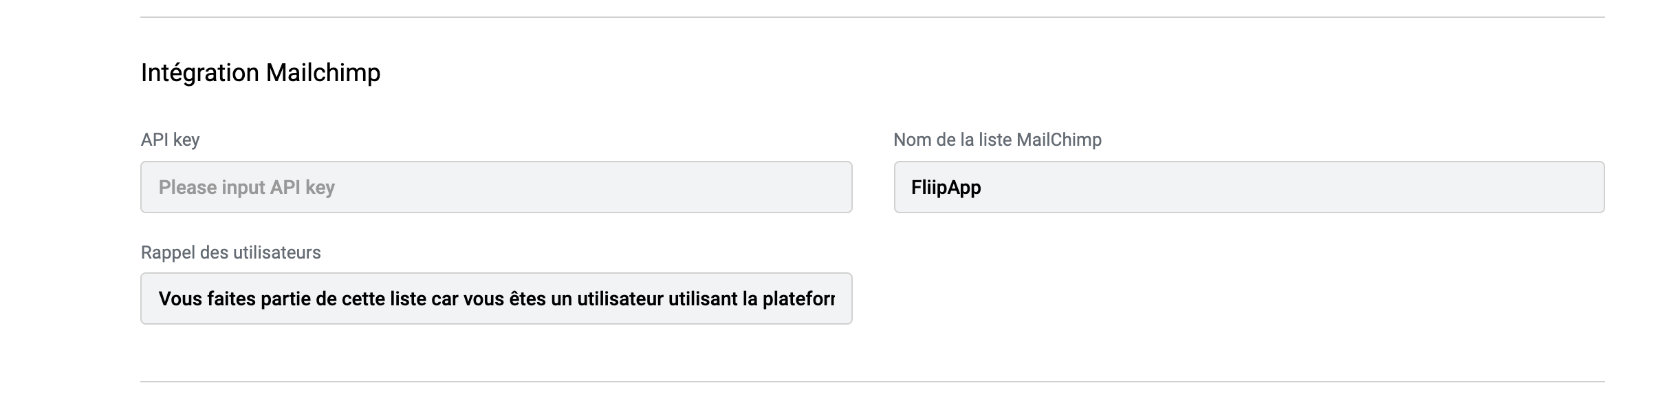Click the word 'Intégration' in the heading

click(x=199, y=72)
